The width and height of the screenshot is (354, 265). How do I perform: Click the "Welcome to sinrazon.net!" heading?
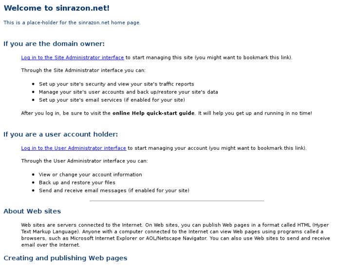(x=56, y=8)
